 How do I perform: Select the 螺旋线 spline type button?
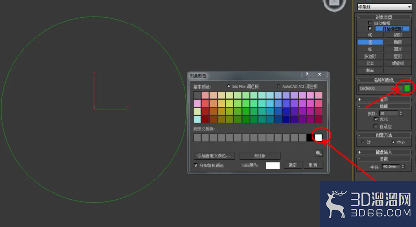398,63
